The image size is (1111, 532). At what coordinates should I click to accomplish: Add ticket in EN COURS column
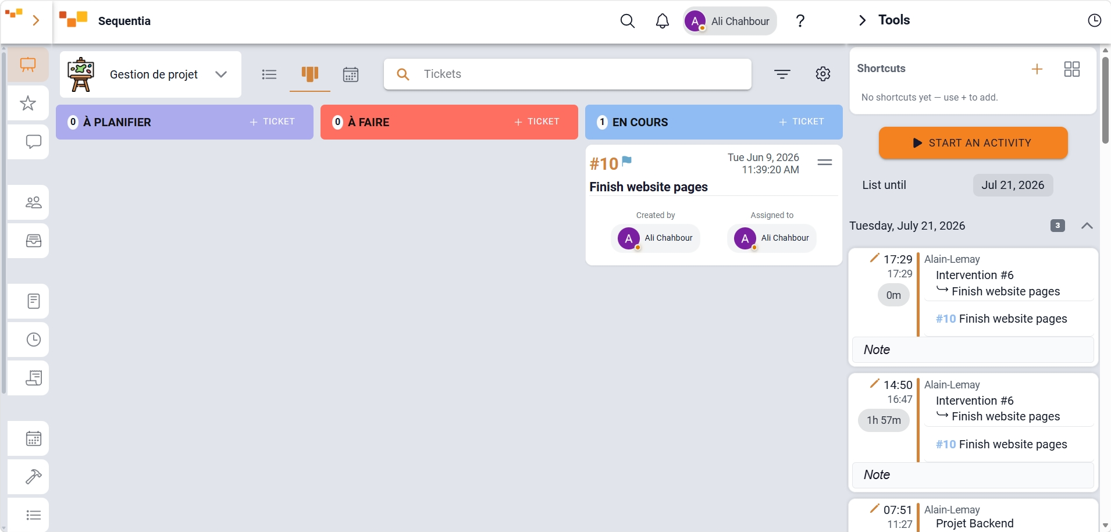[x=802, y=122]
